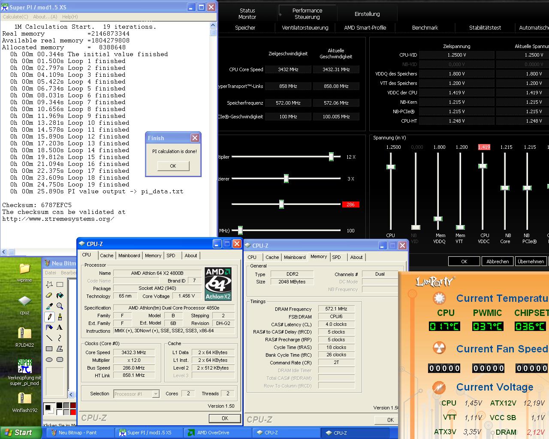The image size is (549, 439).
Task: Select the straight Line tool in Paint
Action: (49, 338)
